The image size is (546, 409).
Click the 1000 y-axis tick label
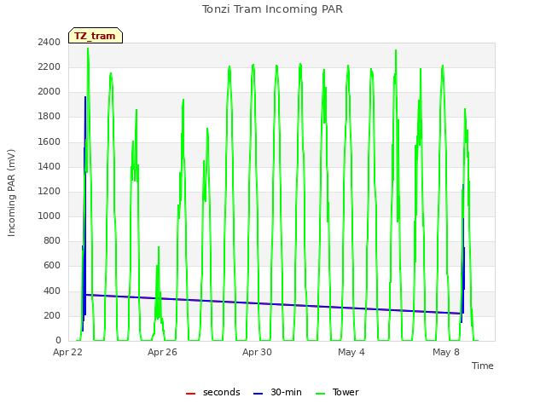click(49, 216)
